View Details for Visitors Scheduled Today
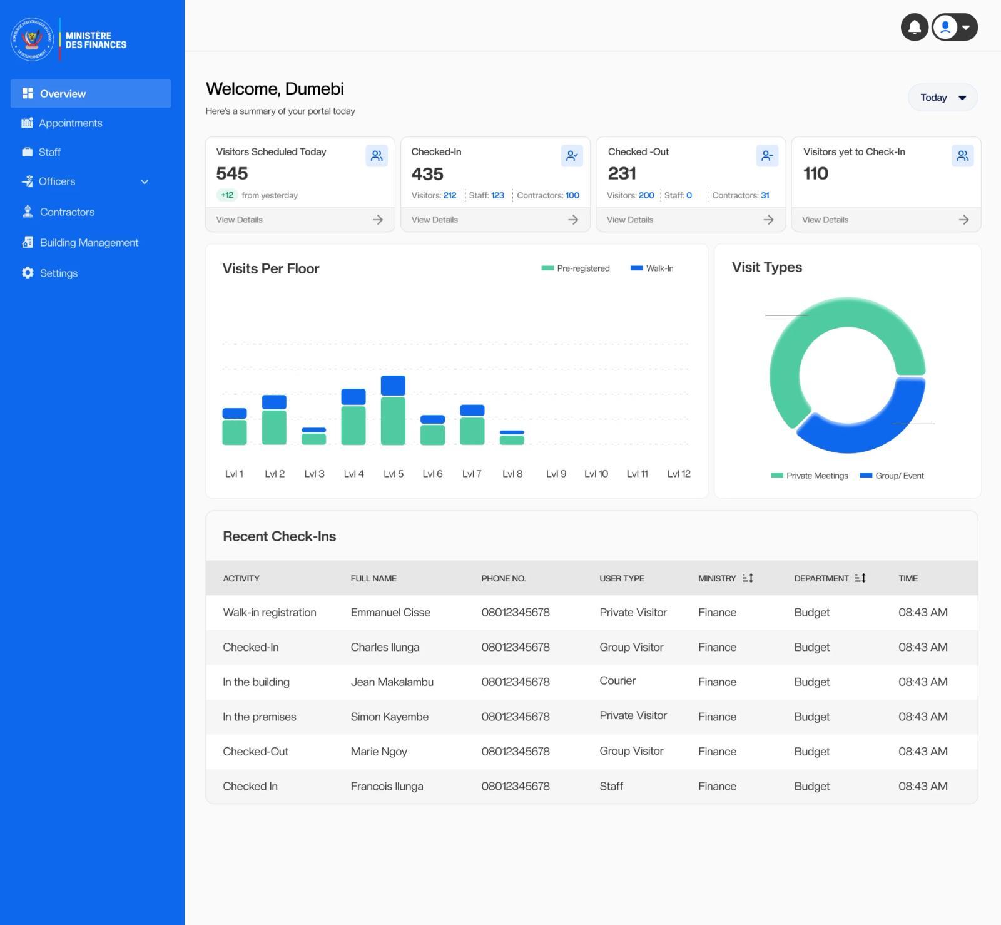Screen dimensions: 1001x925 click(240, 220)
